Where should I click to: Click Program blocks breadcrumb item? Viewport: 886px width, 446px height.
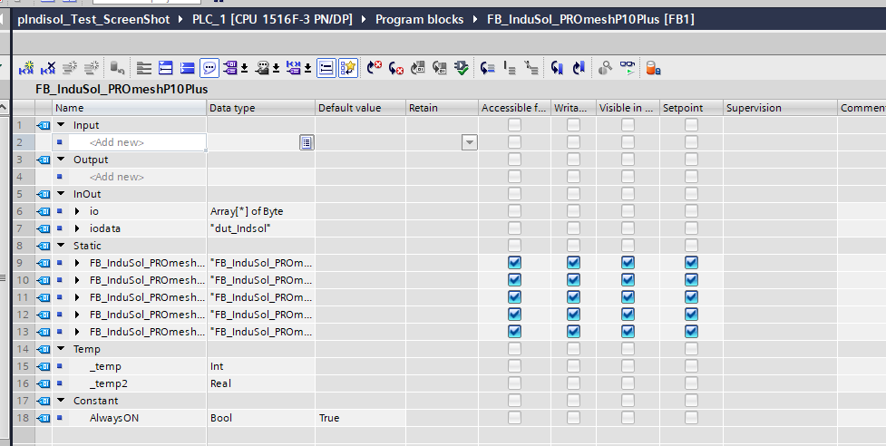419,19
